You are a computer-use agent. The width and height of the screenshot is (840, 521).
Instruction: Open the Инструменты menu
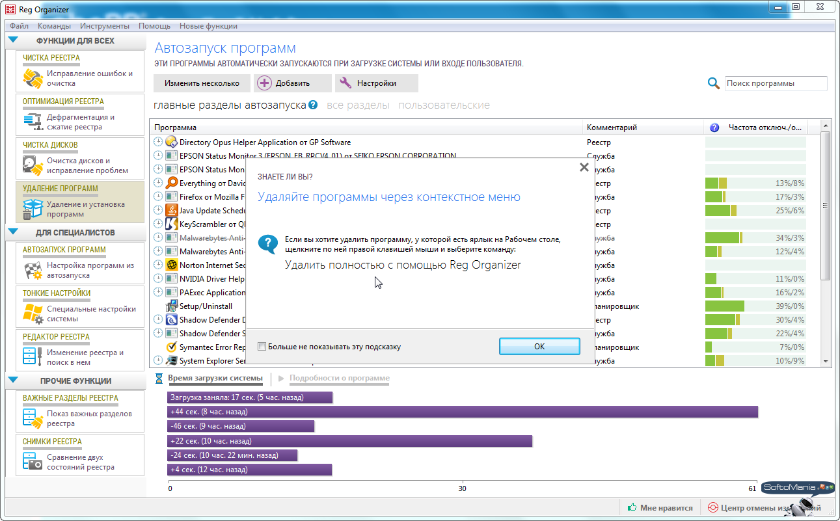tap(105, 26)
